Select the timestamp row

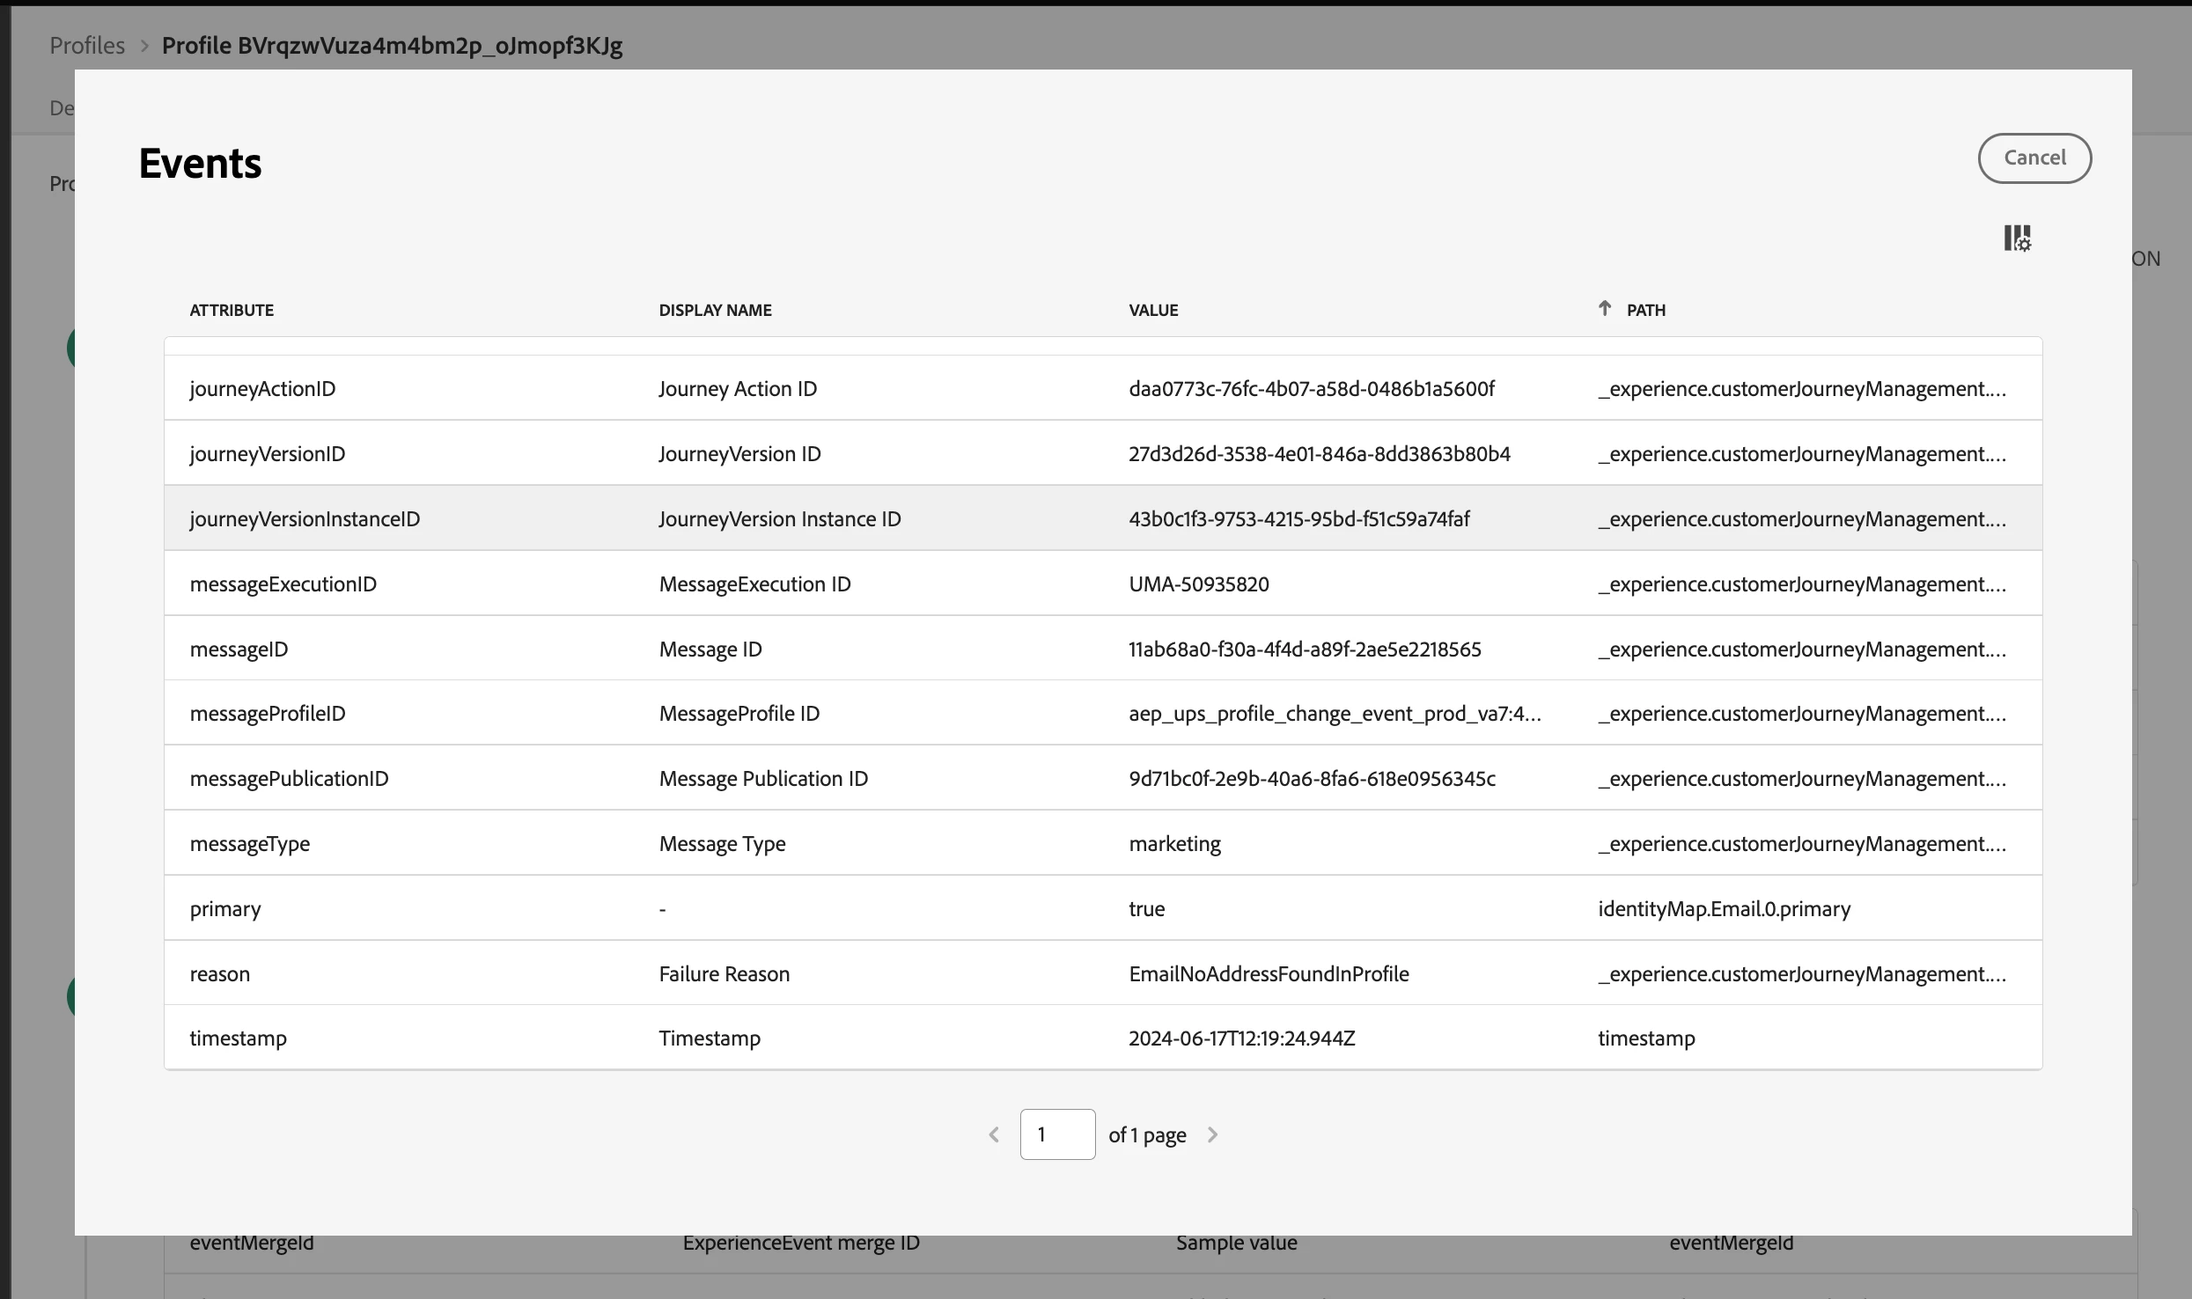pos(238,1038)
